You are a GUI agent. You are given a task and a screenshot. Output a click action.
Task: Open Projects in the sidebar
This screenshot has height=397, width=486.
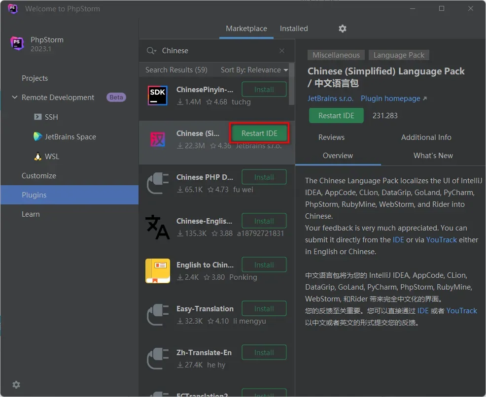[x=69, y=78]
